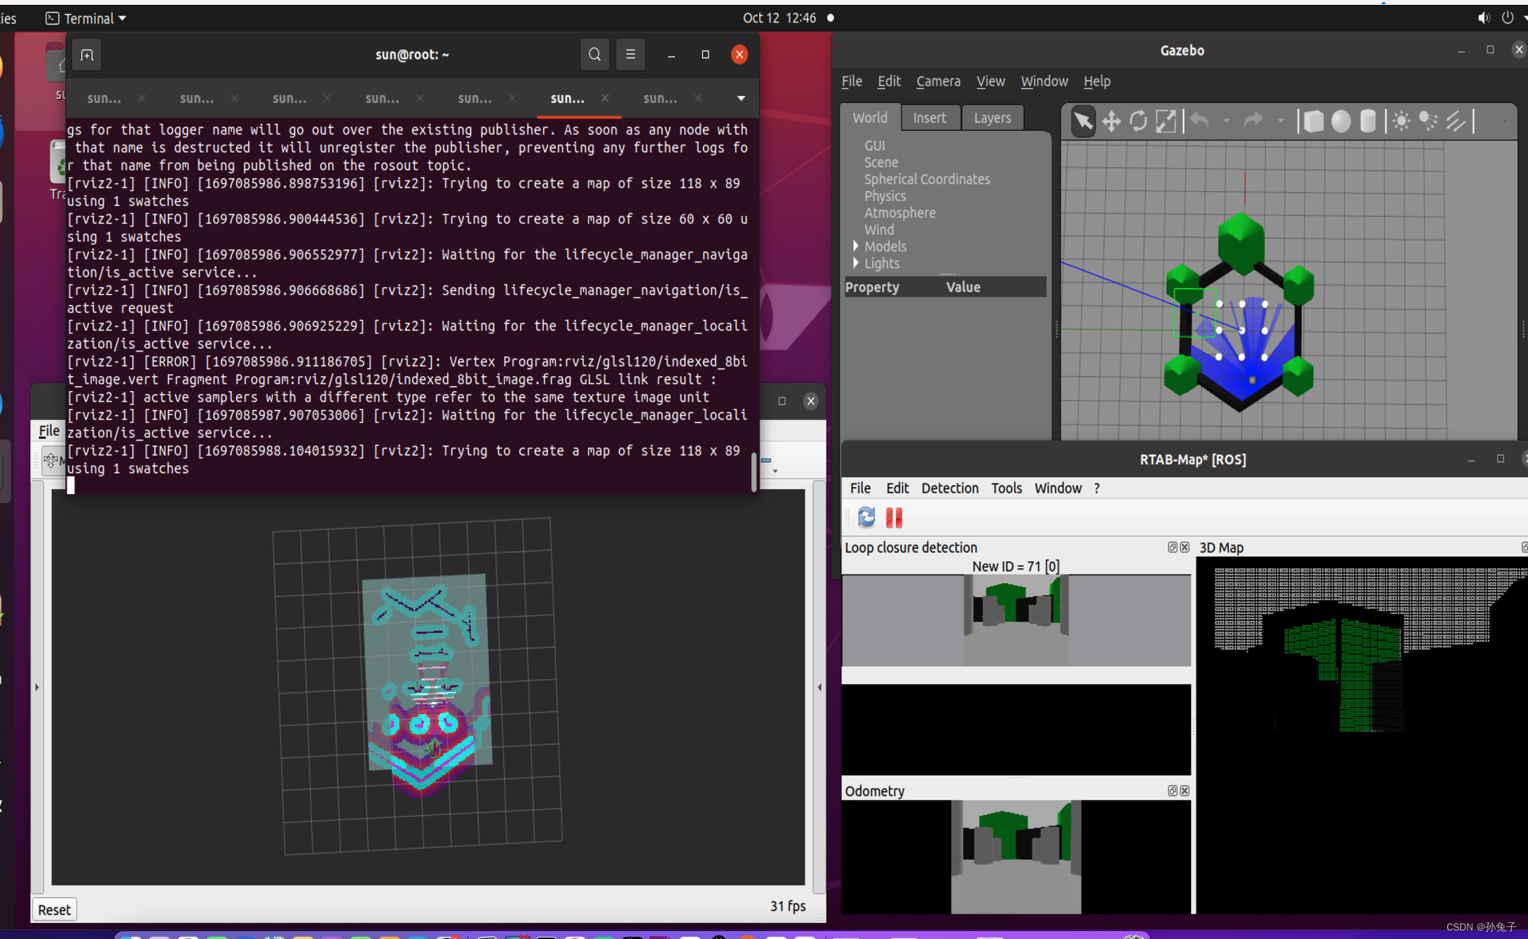Open Tools menu in RTAB-Map
Screen dimensions: 1528x939
[x=1005, y=488]
